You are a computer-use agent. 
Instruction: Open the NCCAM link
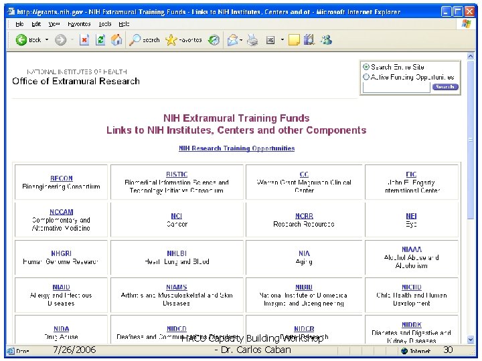coord(62,212)
